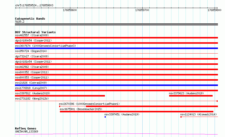This screenshot has width=225, height=137.
Task: Click the small red start marker of esv2670396
Action: click(x=60, y=106)
